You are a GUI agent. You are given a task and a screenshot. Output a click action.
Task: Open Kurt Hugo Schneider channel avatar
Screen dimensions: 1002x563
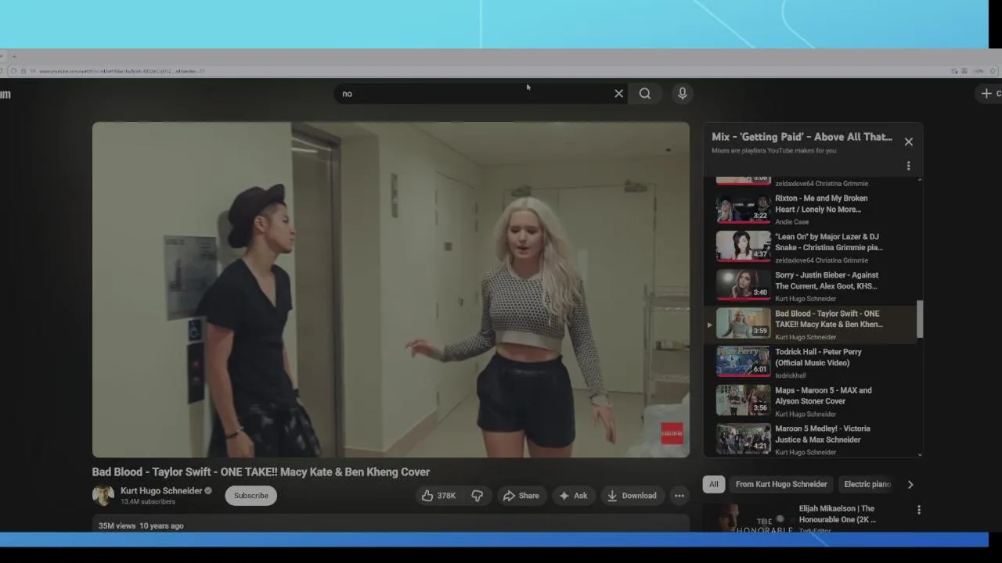pyautogui.click(x=103, y=495)
